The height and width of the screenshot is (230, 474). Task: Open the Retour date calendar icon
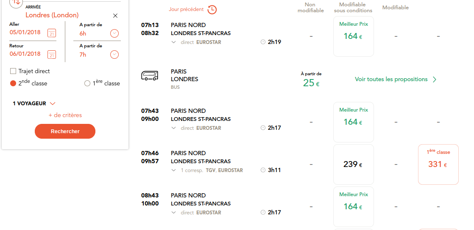point(52,55)
